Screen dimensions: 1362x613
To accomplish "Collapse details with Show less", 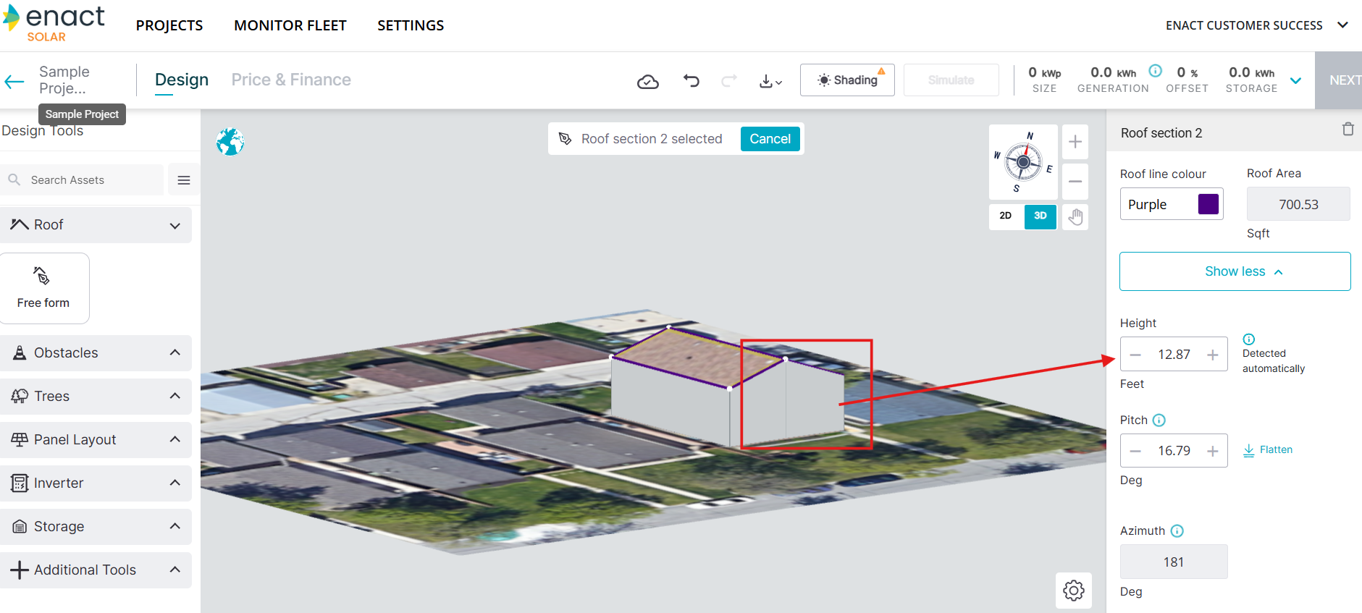I will tap(1235, 271).
